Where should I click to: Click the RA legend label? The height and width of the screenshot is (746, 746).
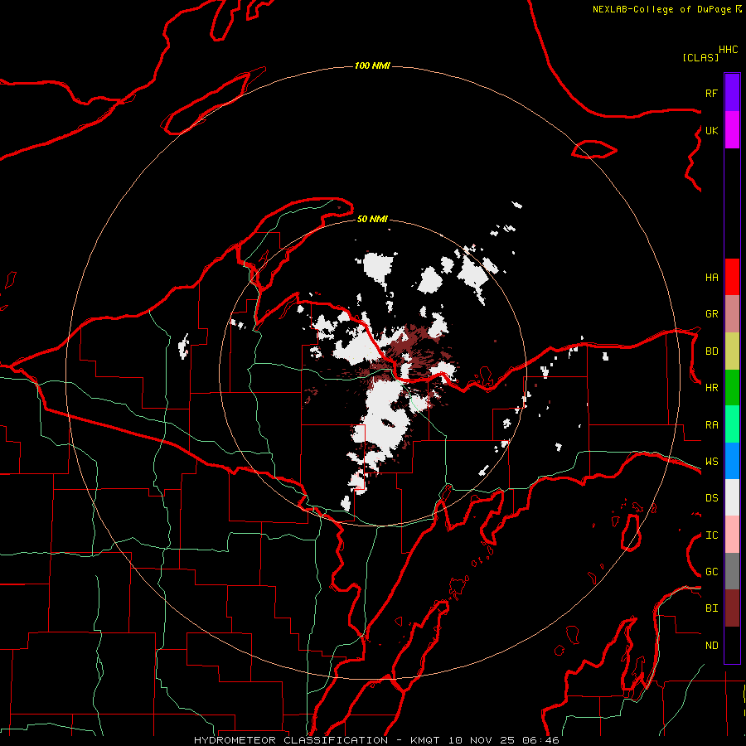[x=711, y=425]
